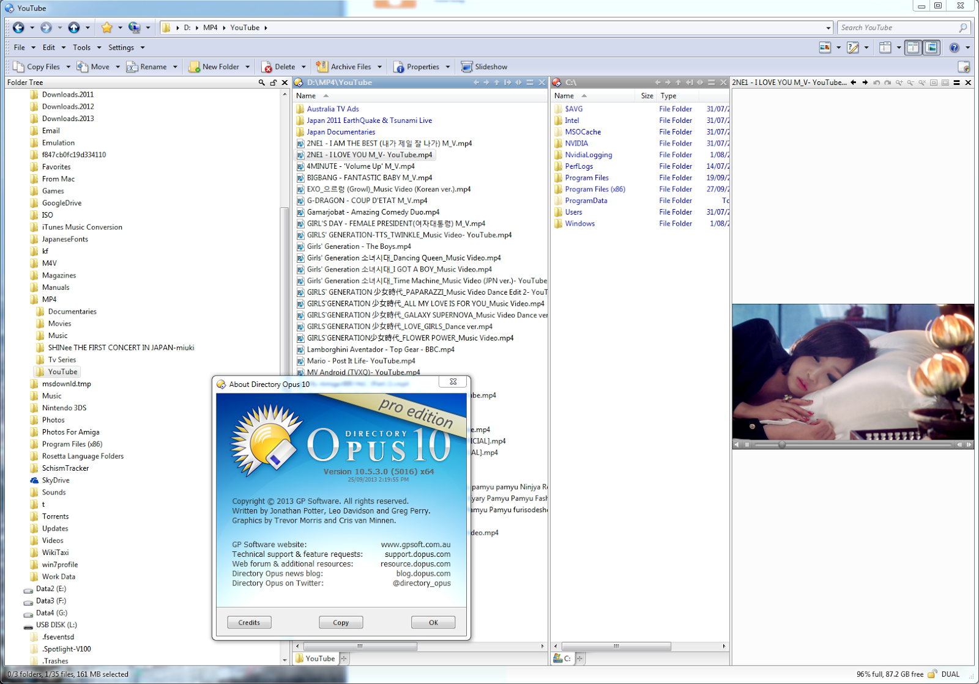
Task: Expand the Copy Files dropdown arrow
Action: 68,67
